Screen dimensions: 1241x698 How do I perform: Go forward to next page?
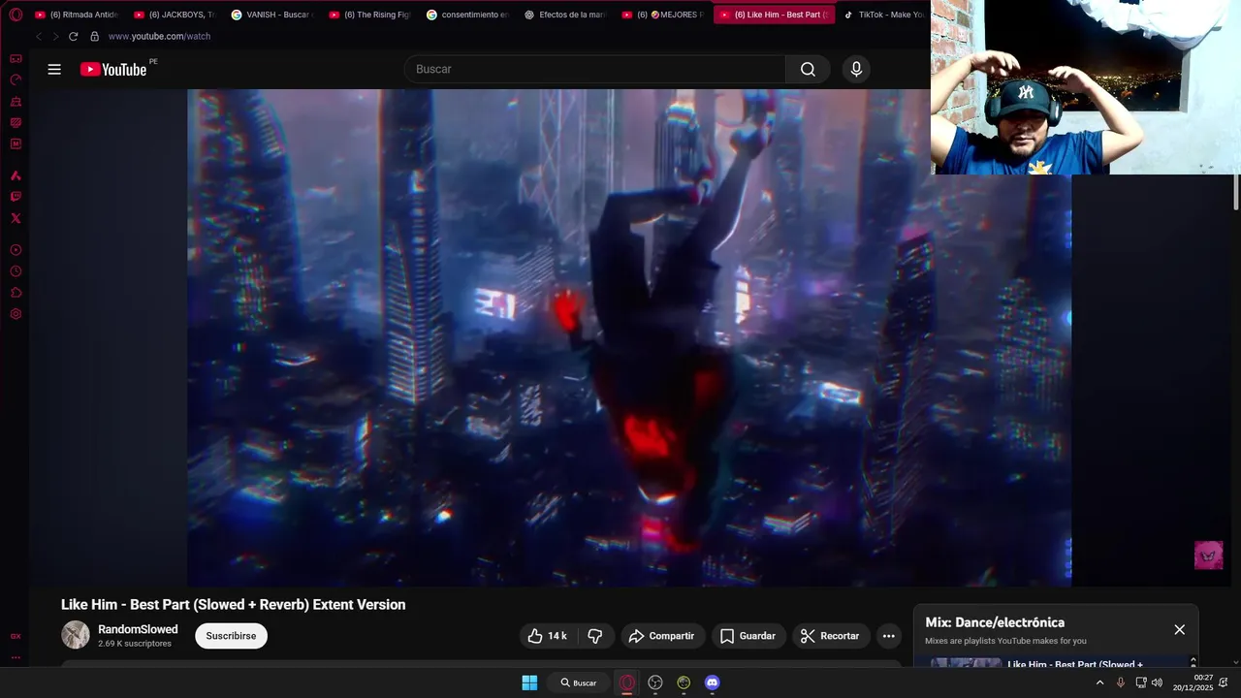pyautogui.click(x=55, y=36)
